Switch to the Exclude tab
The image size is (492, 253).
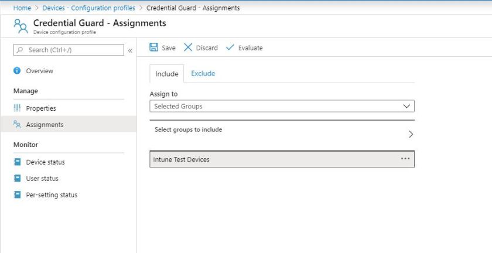pyautogui.click(x=203, y=74)
